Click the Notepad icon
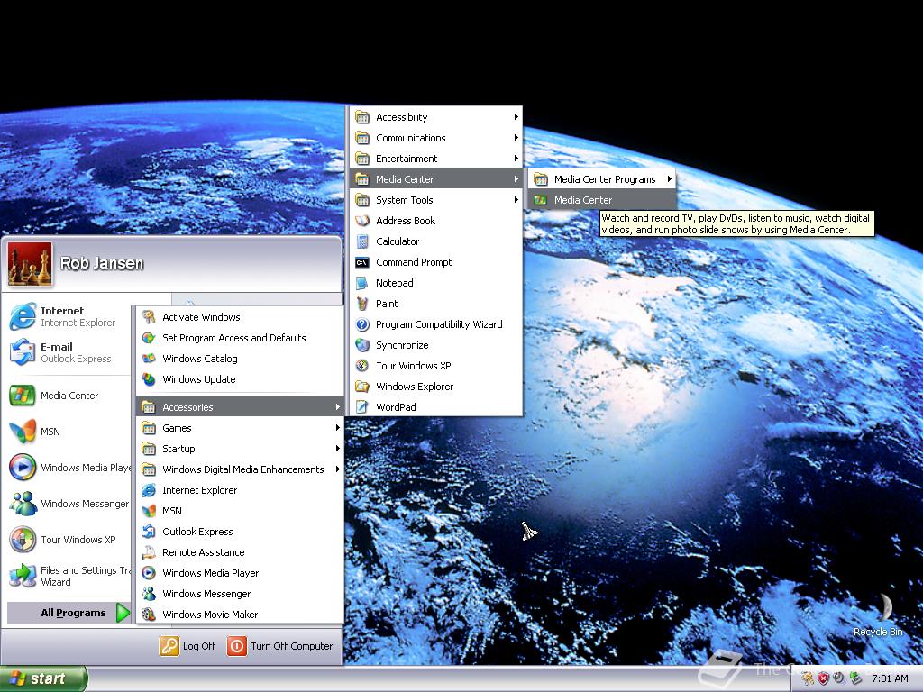923x692 pixels. 362,283
